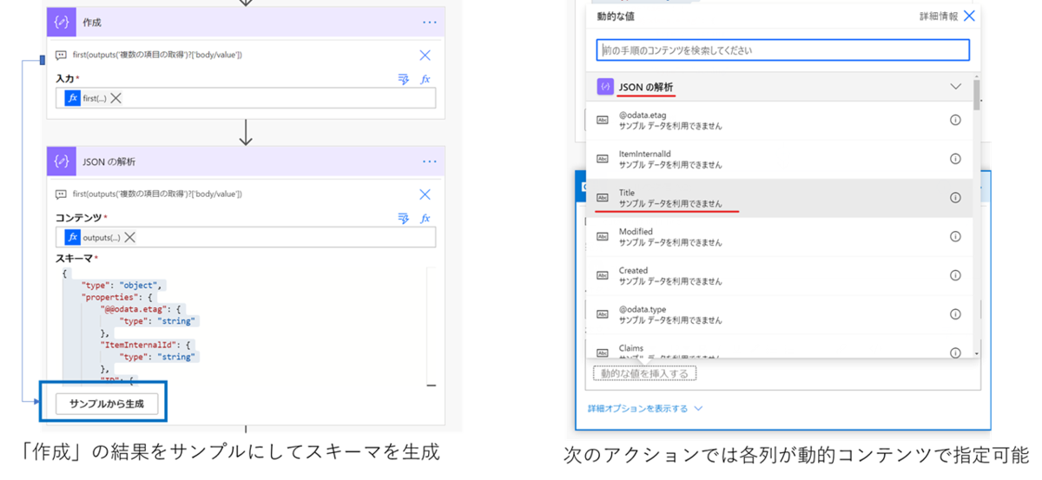Screen dimensions: 1042x480
Task: Select the @odata.etag dynamic value
Action: (779, 121)
